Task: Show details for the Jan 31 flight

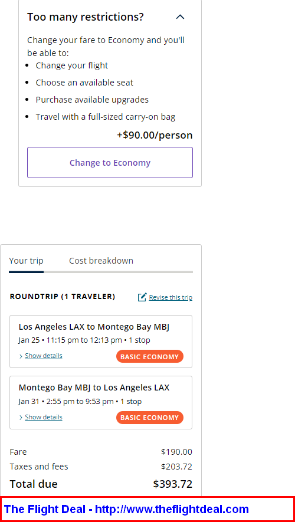Action: [44, 417]
